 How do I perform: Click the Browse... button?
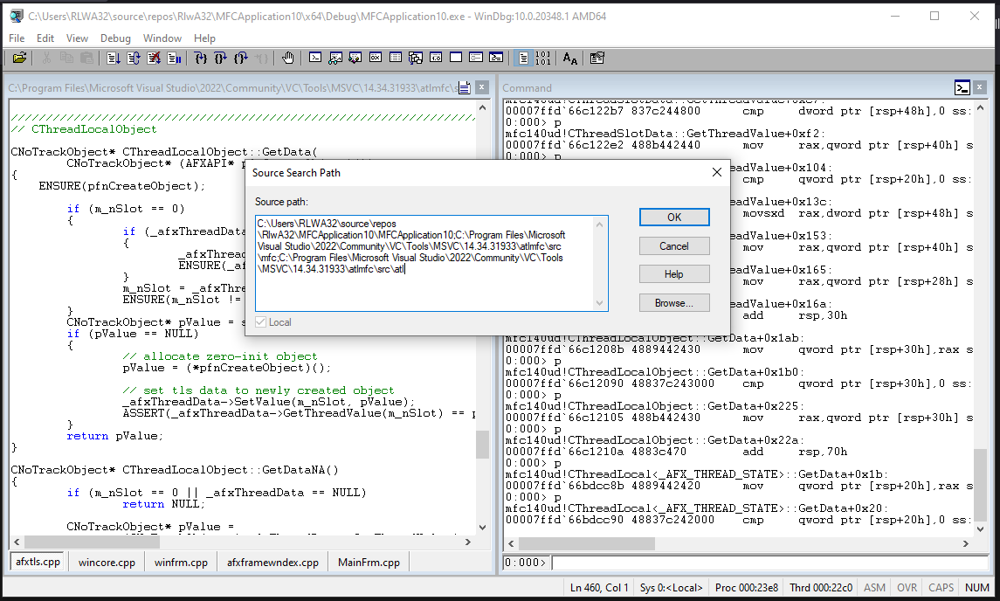(x=673, y=303)
